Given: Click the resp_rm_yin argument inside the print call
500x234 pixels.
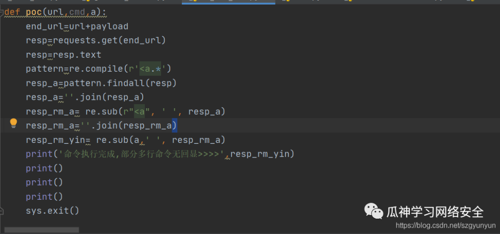Looking at the screenshot, I should [x=260, y=154].
